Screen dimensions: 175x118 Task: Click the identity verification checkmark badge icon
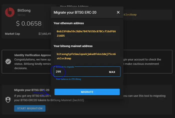click(8, 61)
